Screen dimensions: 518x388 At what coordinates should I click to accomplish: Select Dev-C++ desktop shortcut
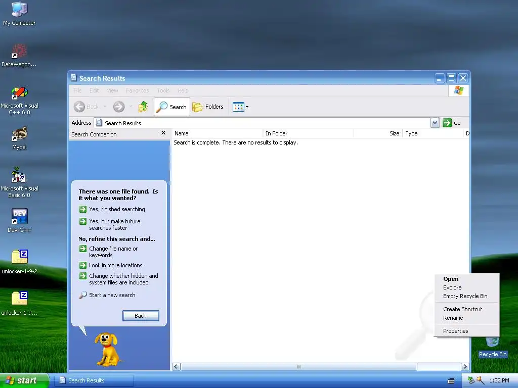[x=19, y=220]
